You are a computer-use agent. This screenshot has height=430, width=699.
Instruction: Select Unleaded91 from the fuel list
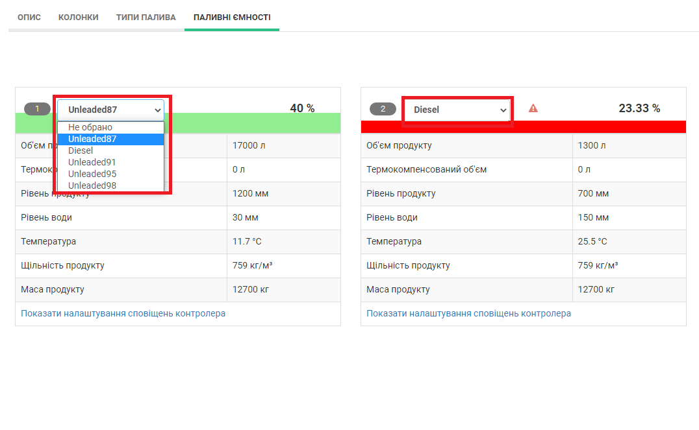(x=92, y=162)
